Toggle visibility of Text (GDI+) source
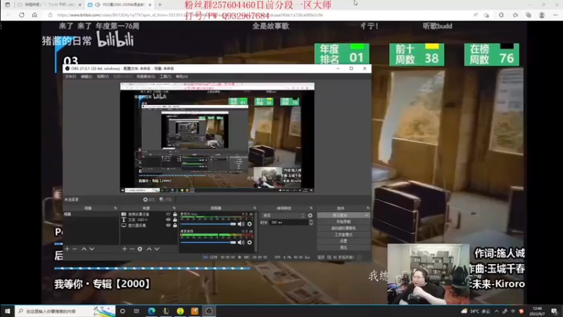The height and width of the screenshot is (317, 563). click(168, 220)
